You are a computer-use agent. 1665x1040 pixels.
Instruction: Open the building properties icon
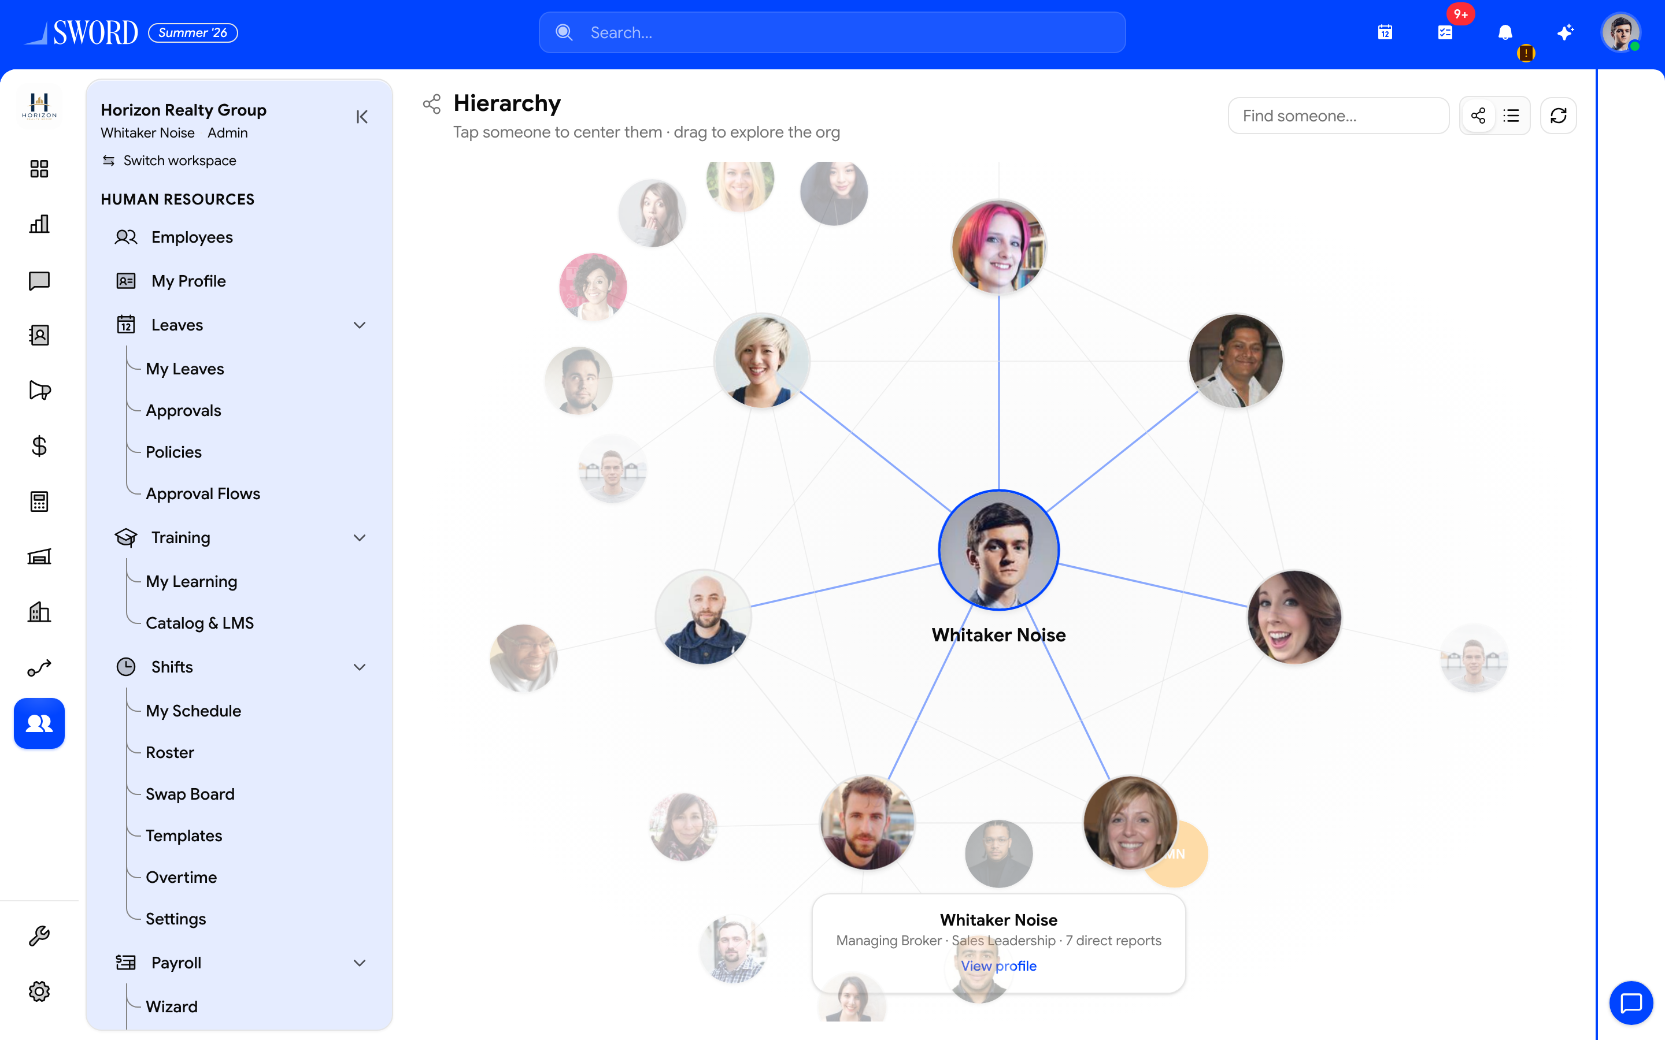pyautogui.click(x=39, y=612)
